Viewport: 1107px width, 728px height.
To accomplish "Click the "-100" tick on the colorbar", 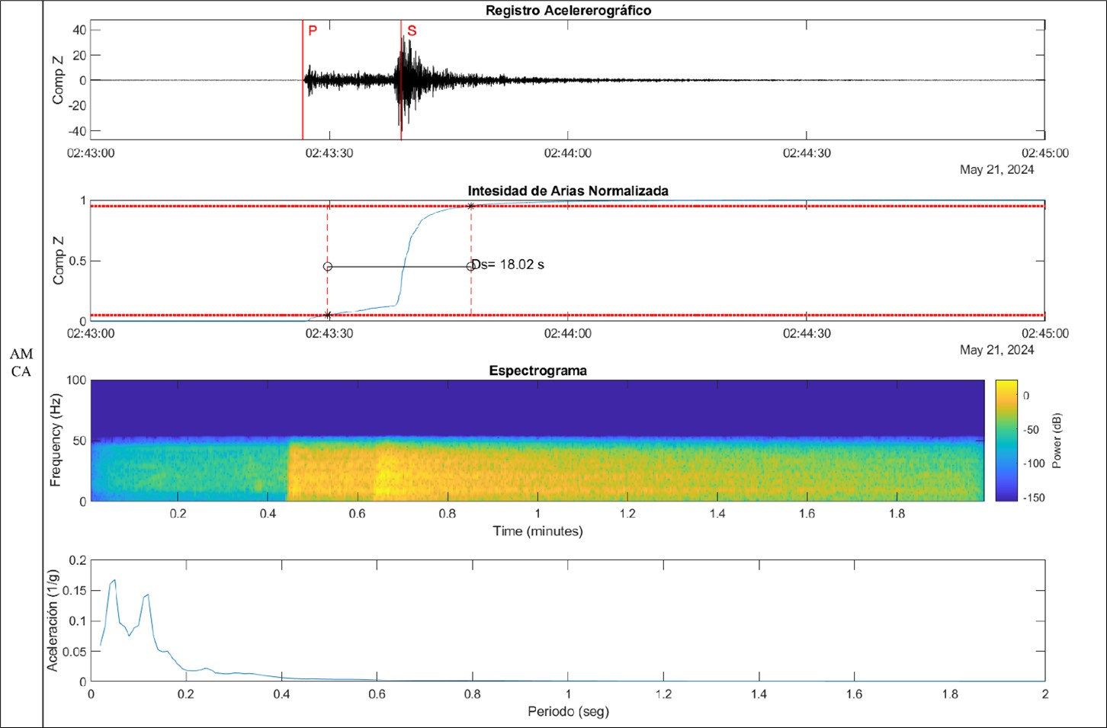I will (1034, 463).
